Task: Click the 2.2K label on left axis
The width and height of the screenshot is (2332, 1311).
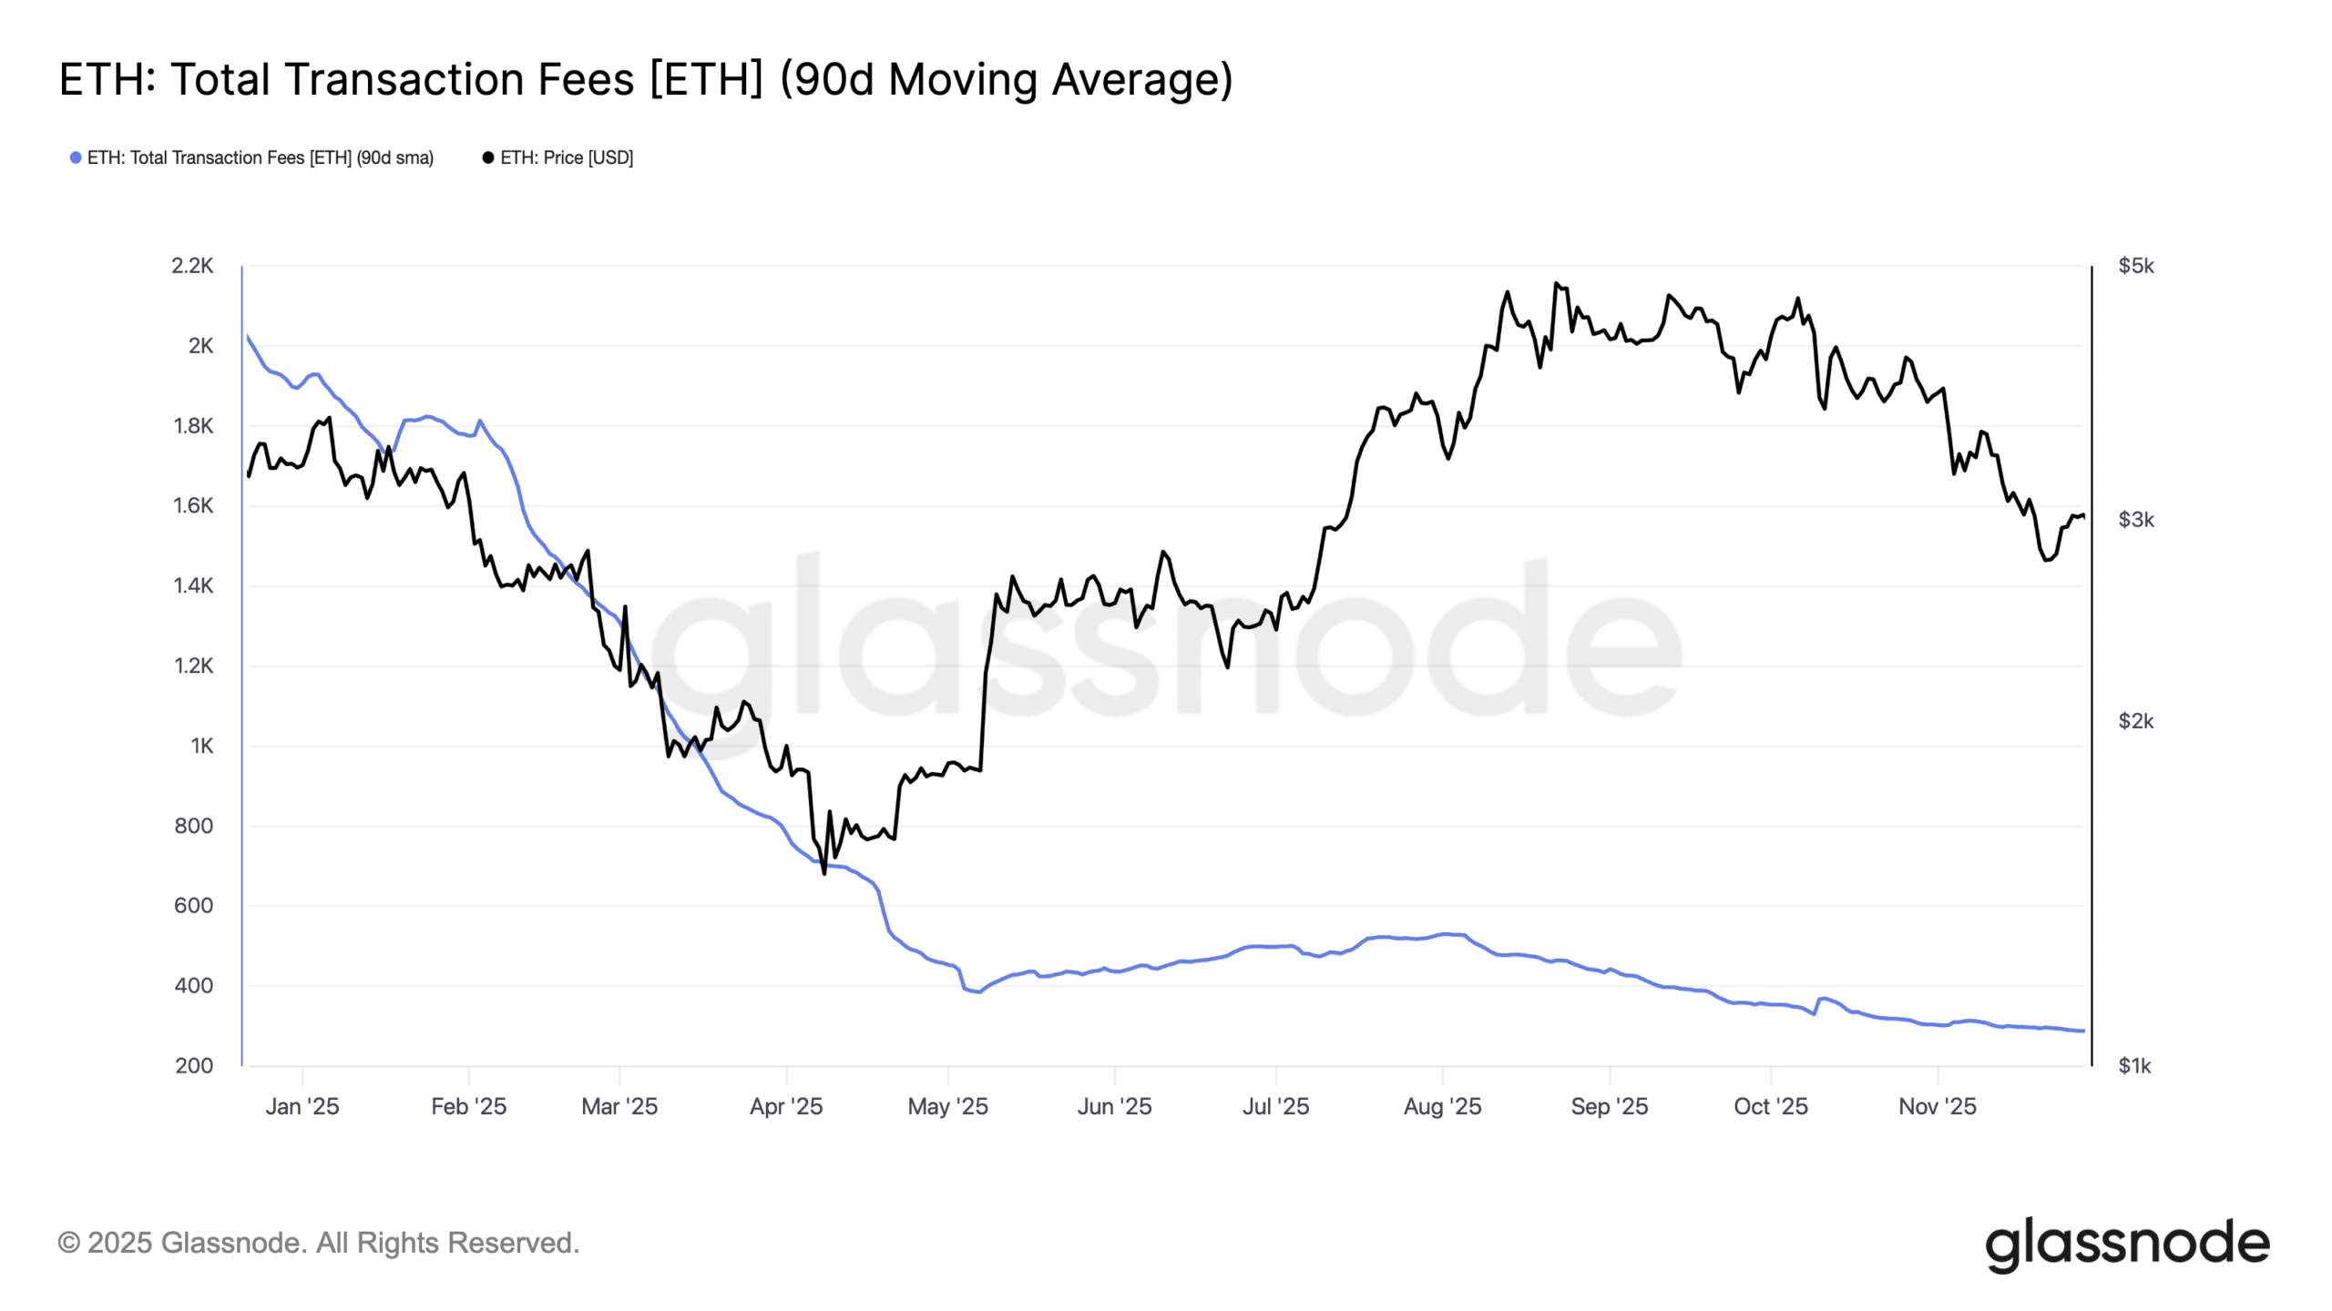Action: 192,266
